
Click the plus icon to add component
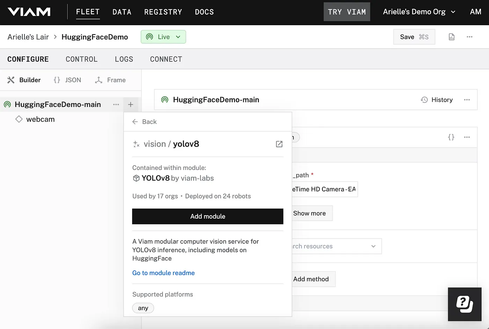click(131, 104)
